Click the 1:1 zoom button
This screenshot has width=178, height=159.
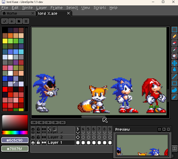click(174, 148)
